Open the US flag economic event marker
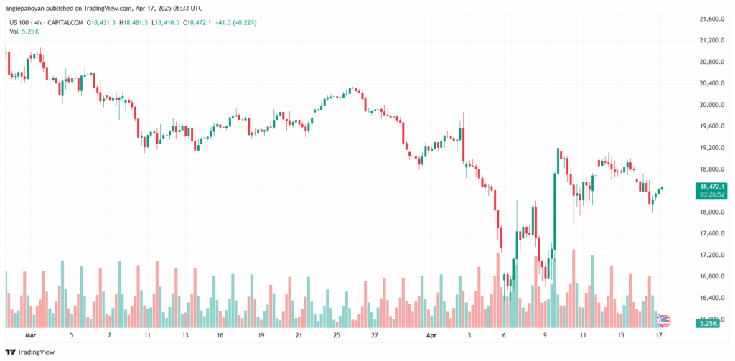This screenshot has width=735, height=361. [666, 319]
